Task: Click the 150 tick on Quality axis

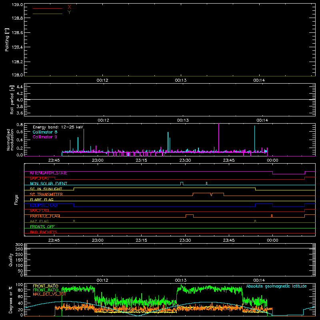Action: click(x=19, y=260)
